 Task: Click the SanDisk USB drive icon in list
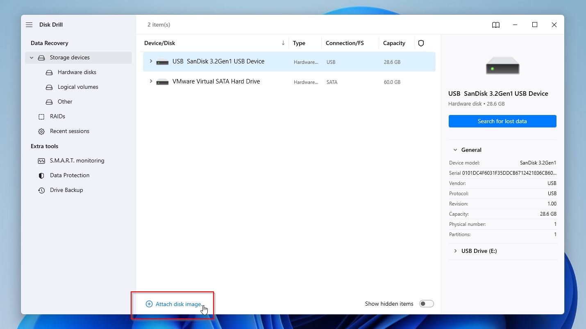click(x=163, y=62)
